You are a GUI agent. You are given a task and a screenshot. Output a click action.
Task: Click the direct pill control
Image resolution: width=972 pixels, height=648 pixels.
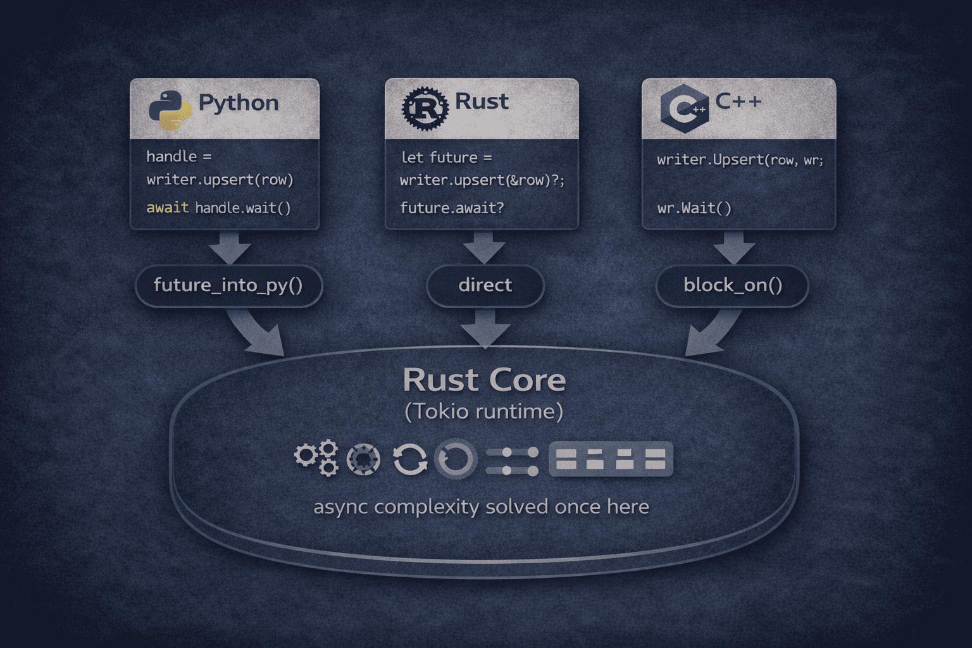tap(485, 286)
